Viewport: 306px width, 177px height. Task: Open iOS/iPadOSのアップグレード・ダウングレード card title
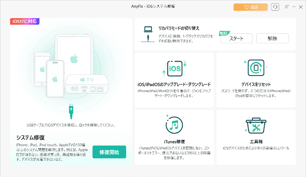point(174,84)
